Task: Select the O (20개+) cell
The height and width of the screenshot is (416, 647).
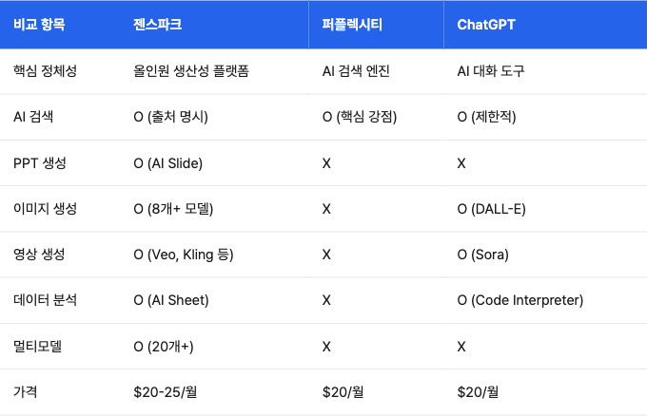Action: pyautogui.click(x=164, y=347)
